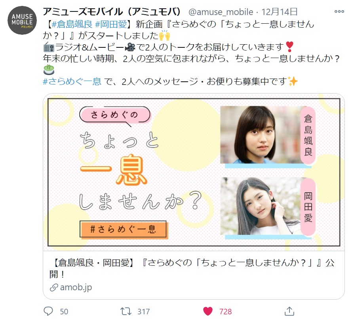Click the Amuse Mobile profile avatar
The height and width of the screenshot is (323, 354).
click(x=22, y=20)
